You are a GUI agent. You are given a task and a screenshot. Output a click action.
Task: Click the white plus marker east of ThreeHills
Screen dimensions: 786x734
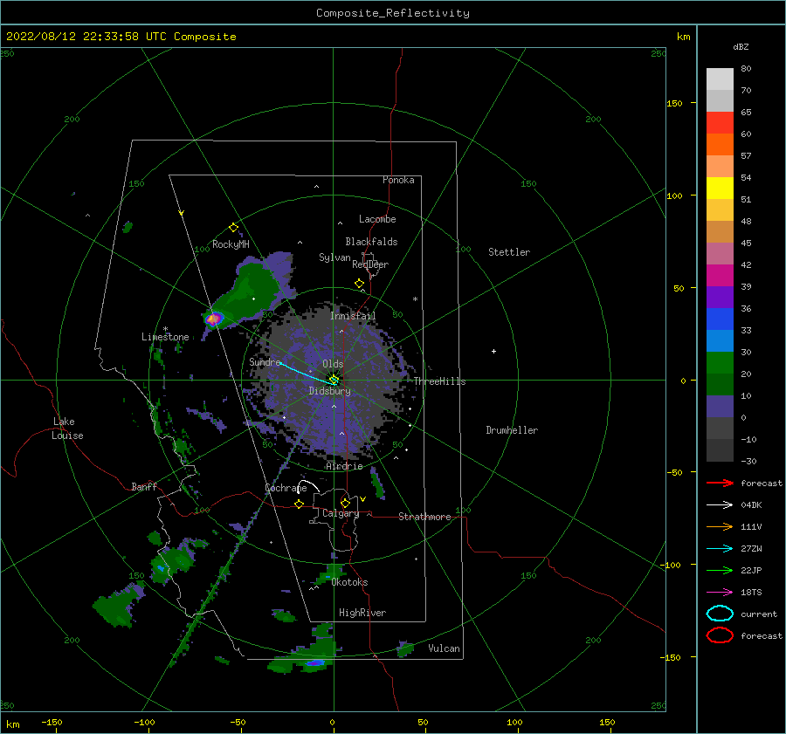[x=493, y=351]
